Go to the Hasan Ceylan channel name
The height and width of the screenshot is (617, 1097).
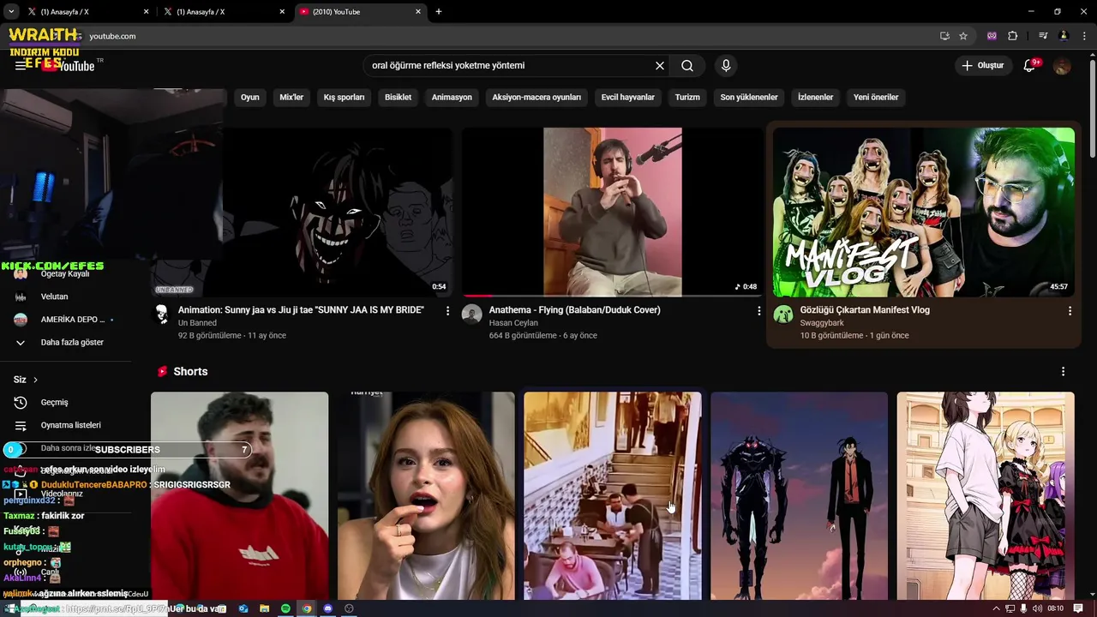[x=513, y=323]
